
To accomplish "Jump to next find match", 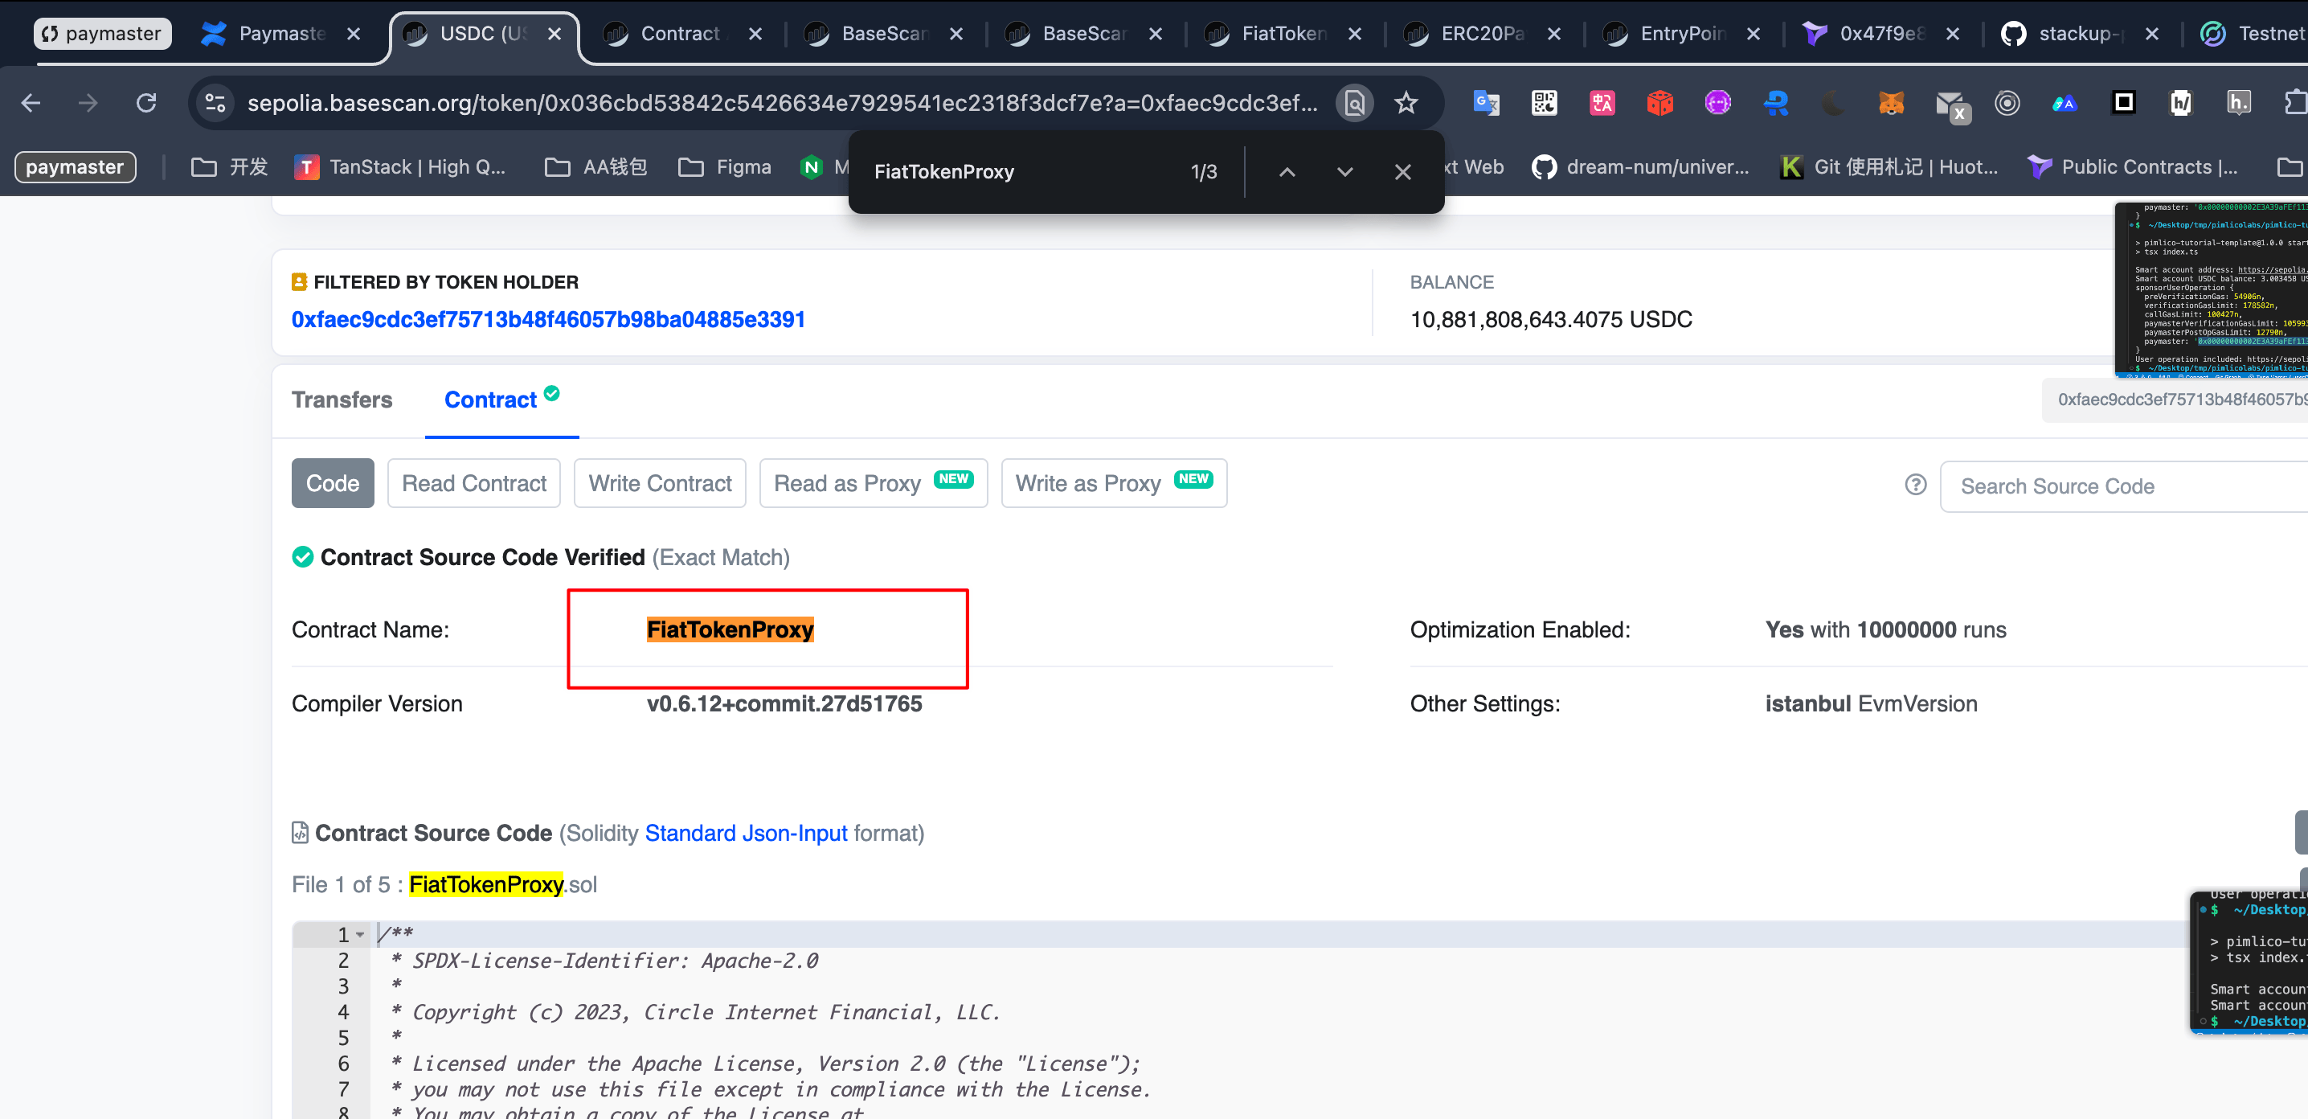I will pos(1344,172).
